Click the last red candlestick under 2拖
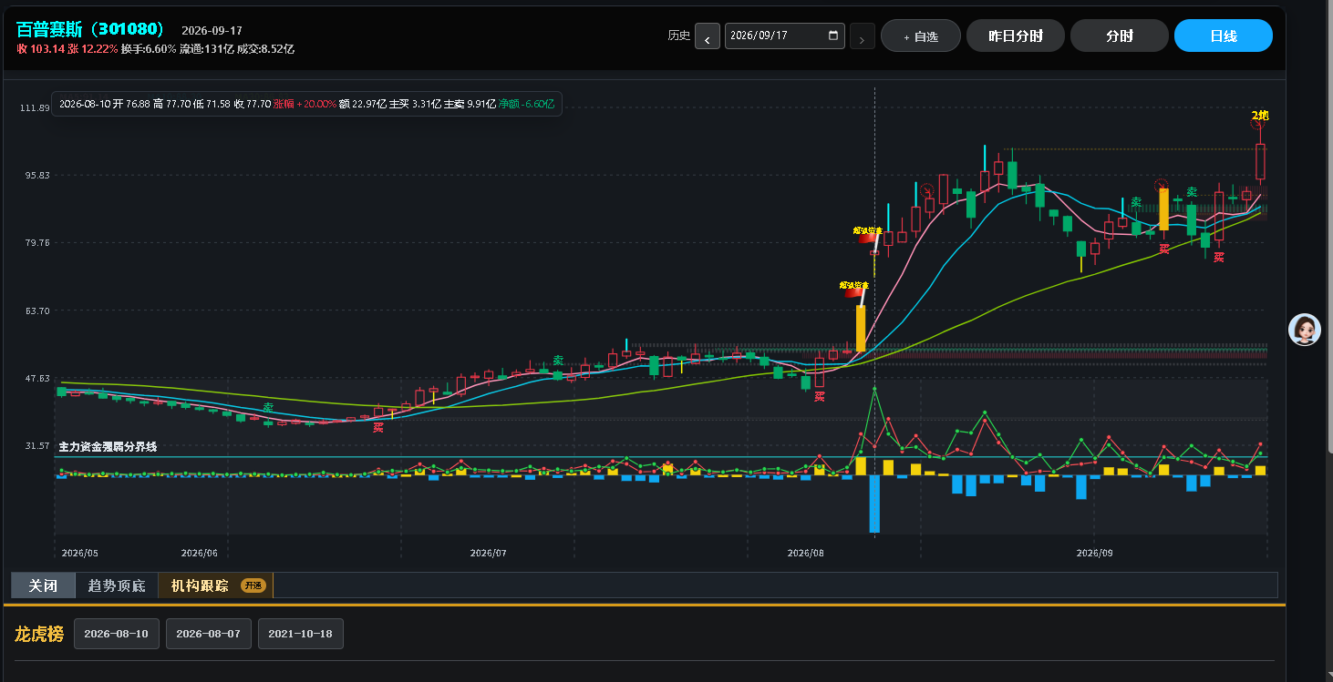The height and width of the screenshot is (682, 1333). (1260, 161)
